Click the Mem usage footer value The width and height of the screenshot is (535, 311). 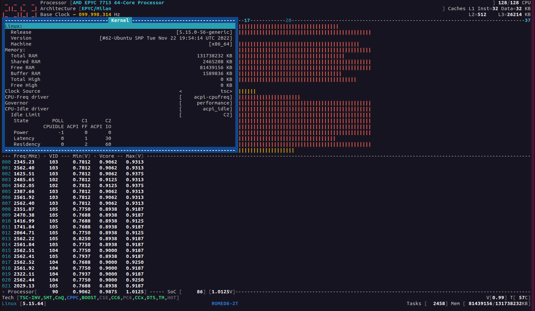(x=491, y=303)
